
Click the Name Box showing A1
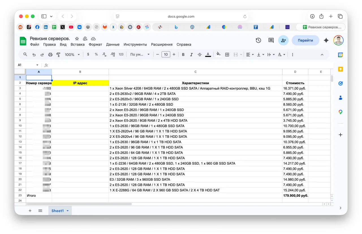click(27, 65)
